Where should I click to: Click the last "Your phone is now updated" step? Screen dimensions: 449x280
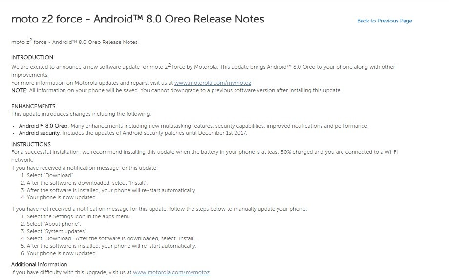tap(62, 254)
